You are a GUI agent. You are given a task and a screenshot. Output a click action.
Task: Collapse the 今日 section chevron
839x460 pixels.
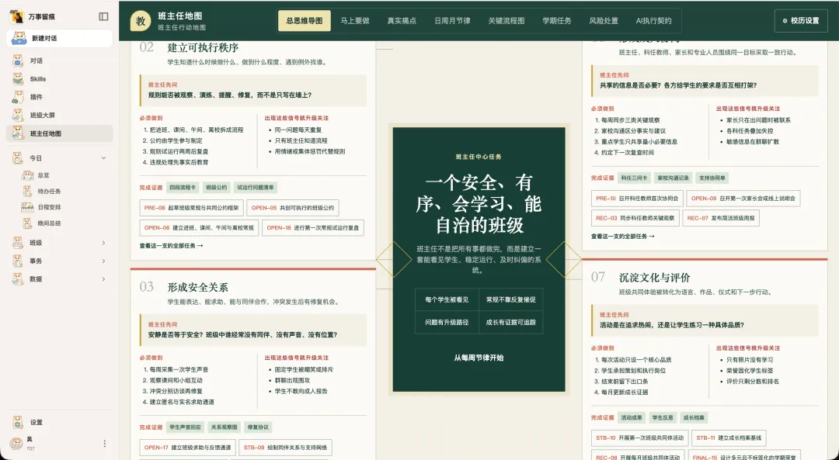pyautogui.click(x=104, y=158)
